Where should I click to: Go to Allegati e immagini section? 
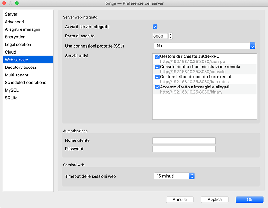click(x=23, y=29)
